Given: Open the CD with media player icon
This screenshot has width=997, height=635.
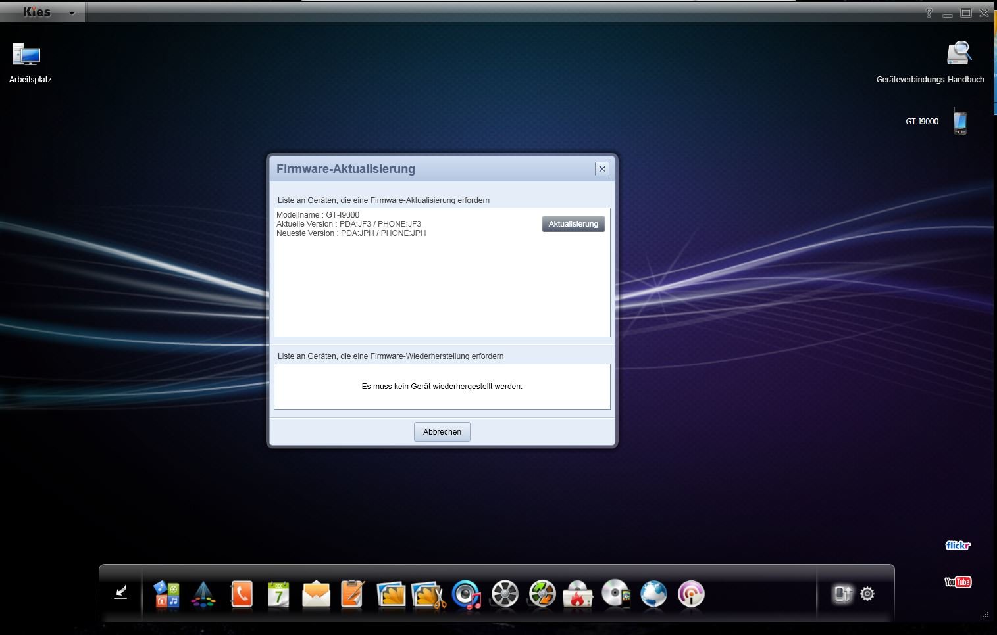Looking at the screenshot, I should [616, 594].
